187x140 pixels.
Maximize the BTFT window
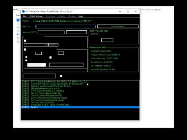coord(128,12)
